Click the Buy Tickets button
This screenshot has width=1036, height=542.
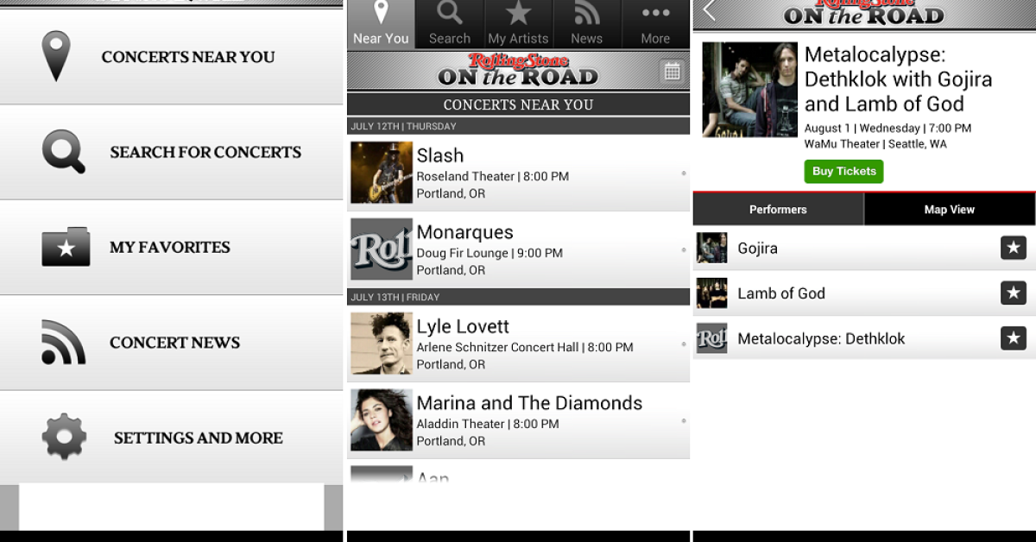click(x=843, y=171)
